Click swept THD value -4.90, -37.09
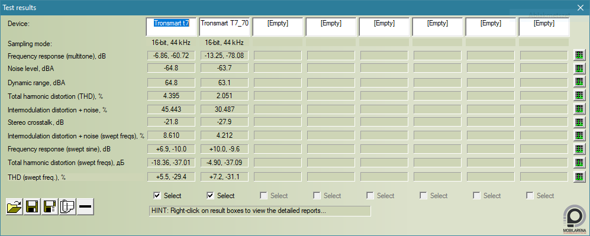Image resolution: width=590 pixels, height=236 pixels. [x=224, y=163]
